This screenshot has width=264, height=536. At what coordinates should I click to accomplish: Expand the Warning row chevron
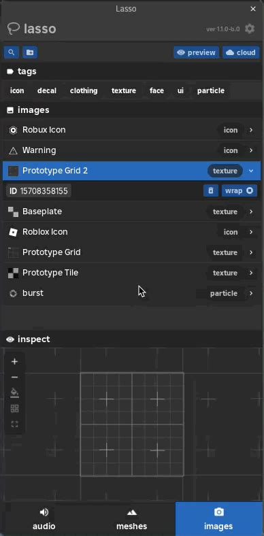point(251,150)
